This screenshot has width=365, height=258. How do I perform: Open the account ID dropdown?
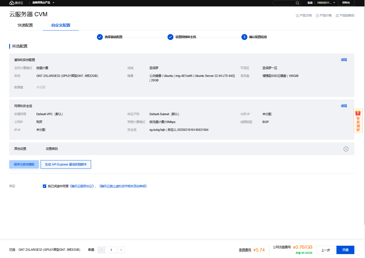point(326,3)
